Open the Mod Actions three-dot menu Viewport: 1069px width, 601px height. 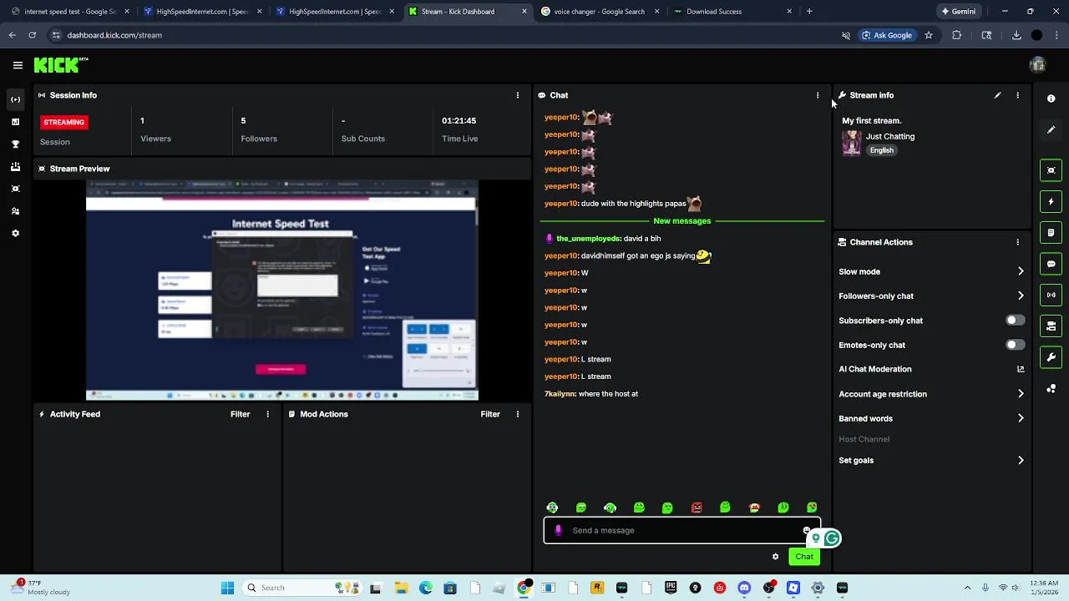point(517,414)
